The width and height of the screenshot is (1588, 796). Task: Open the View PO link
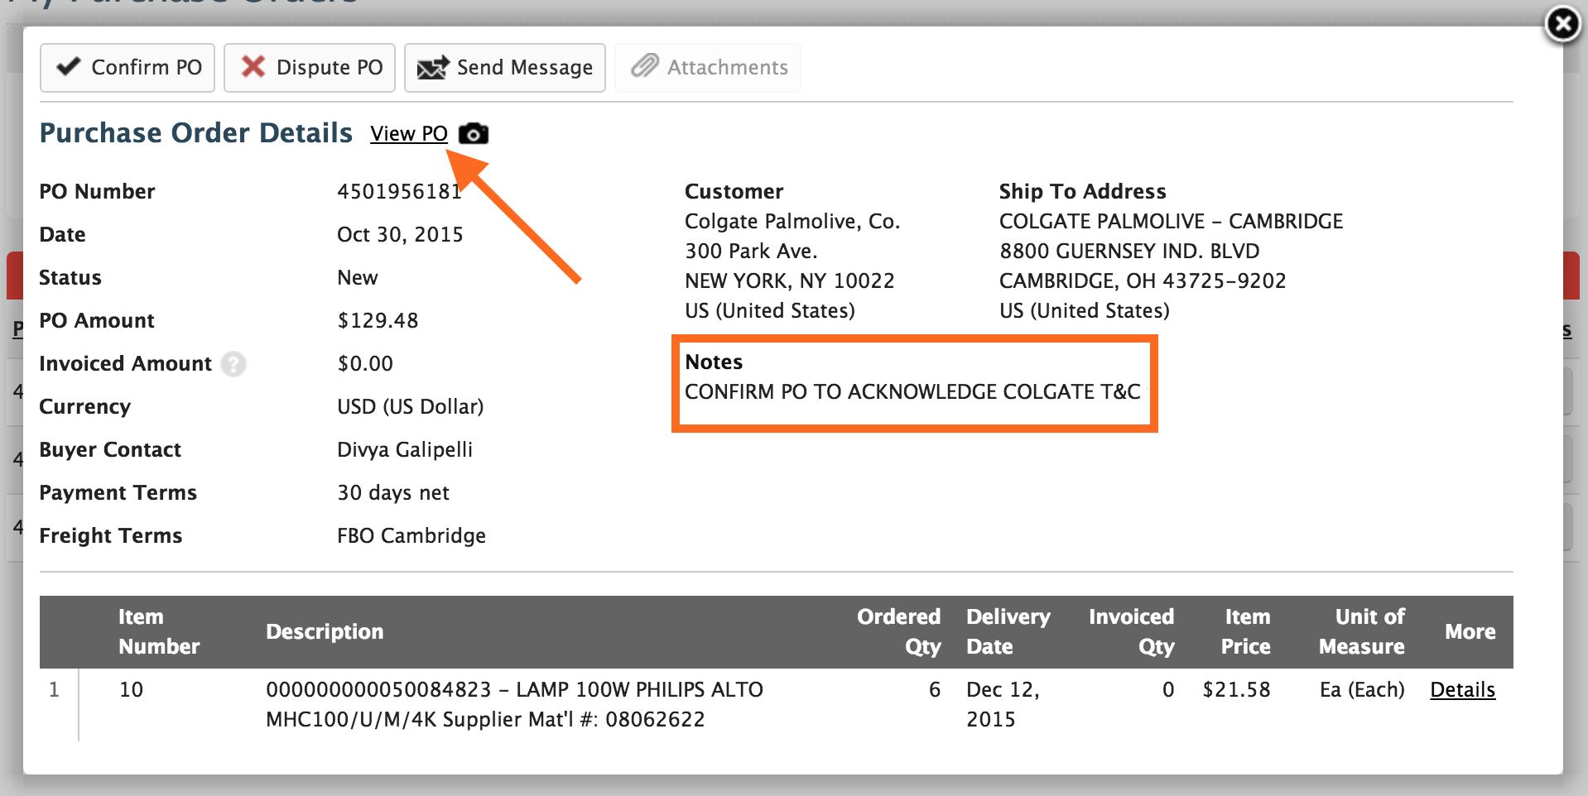(409, 134)
